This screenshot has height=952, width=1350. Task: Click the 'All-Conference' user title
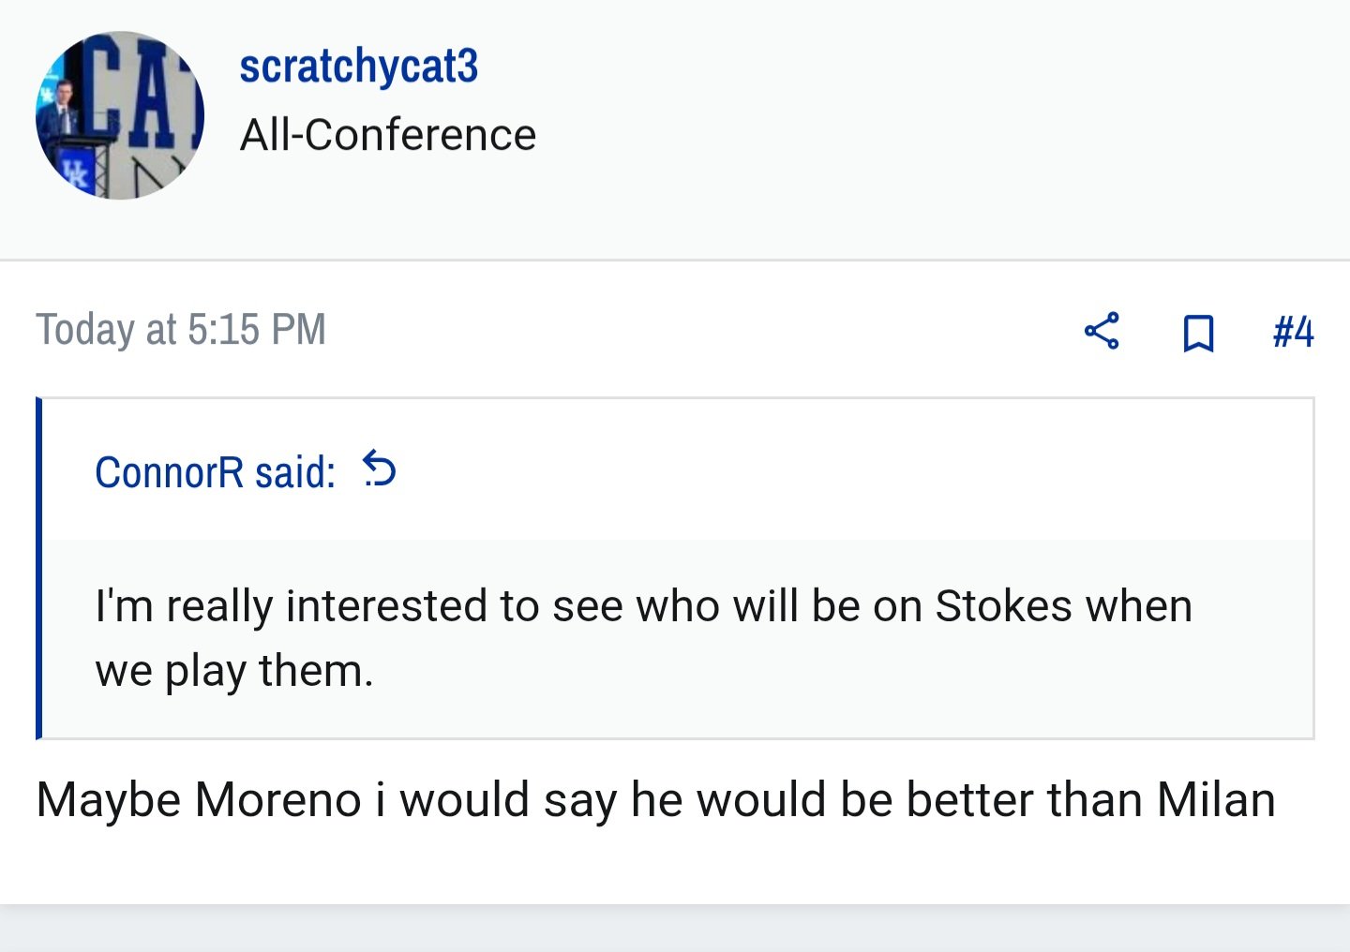pos(388,135)
